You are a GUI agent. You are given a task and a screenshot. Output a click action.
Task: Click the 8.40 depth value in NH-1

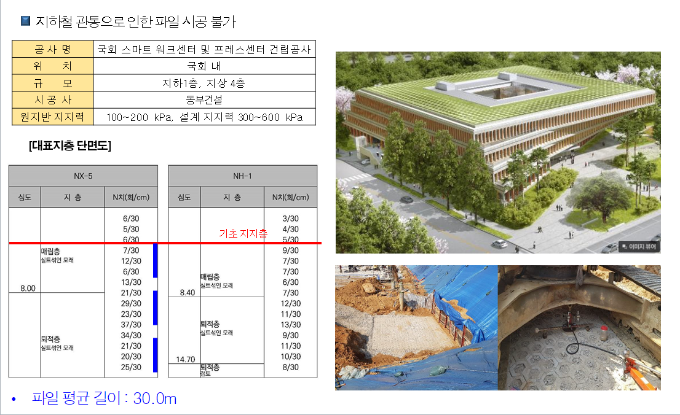tap(188, 292)
